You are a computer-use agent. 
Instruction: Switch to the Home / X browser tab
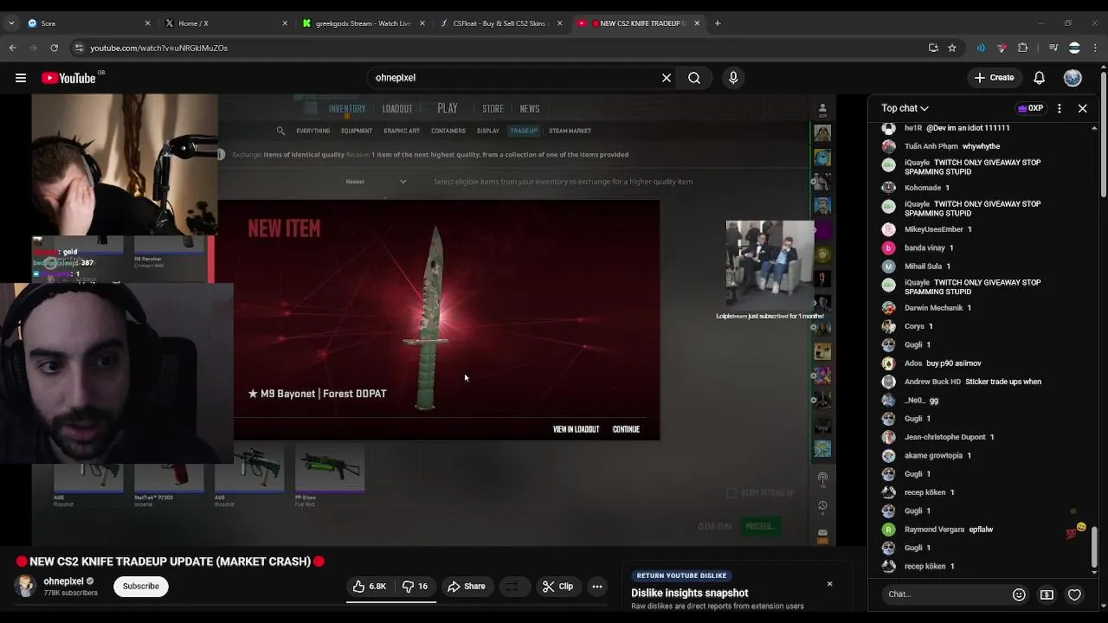pyautogui.click(x=225, y=23)
